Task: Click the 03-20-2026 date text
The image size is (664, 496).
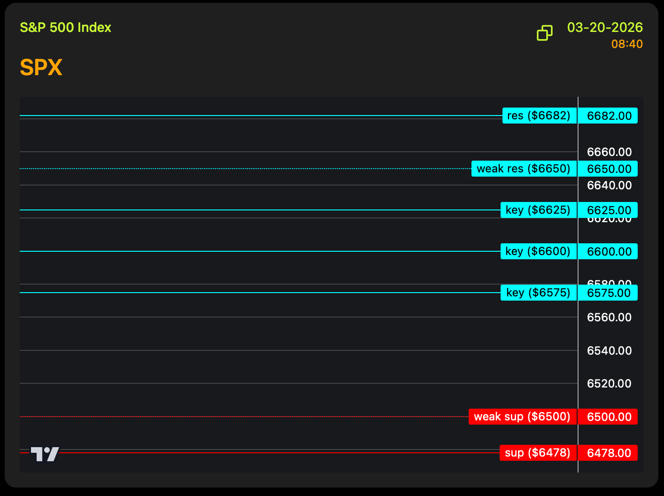Action: pos(604,27)
